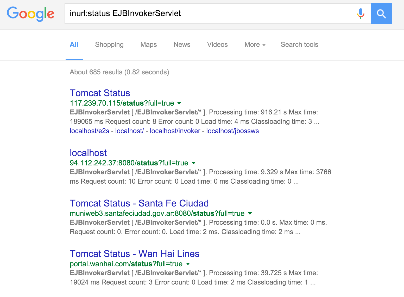Image resolution: width=404 pixels, height=297 pixels.
Task: Open the dropdown arrow next to 94.112.242.37:8080
Action: click(x=194, y=163)
